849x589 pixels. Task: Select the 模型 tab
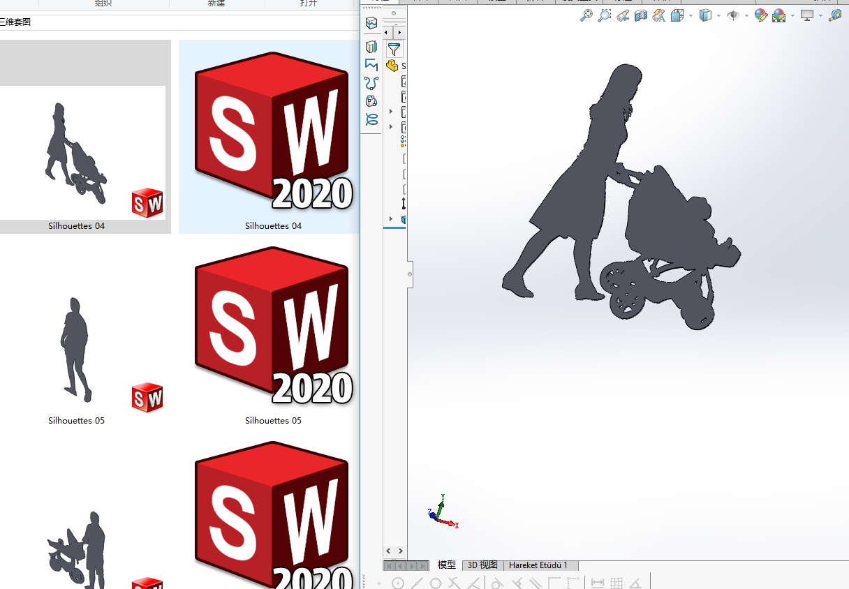point(446,565)
